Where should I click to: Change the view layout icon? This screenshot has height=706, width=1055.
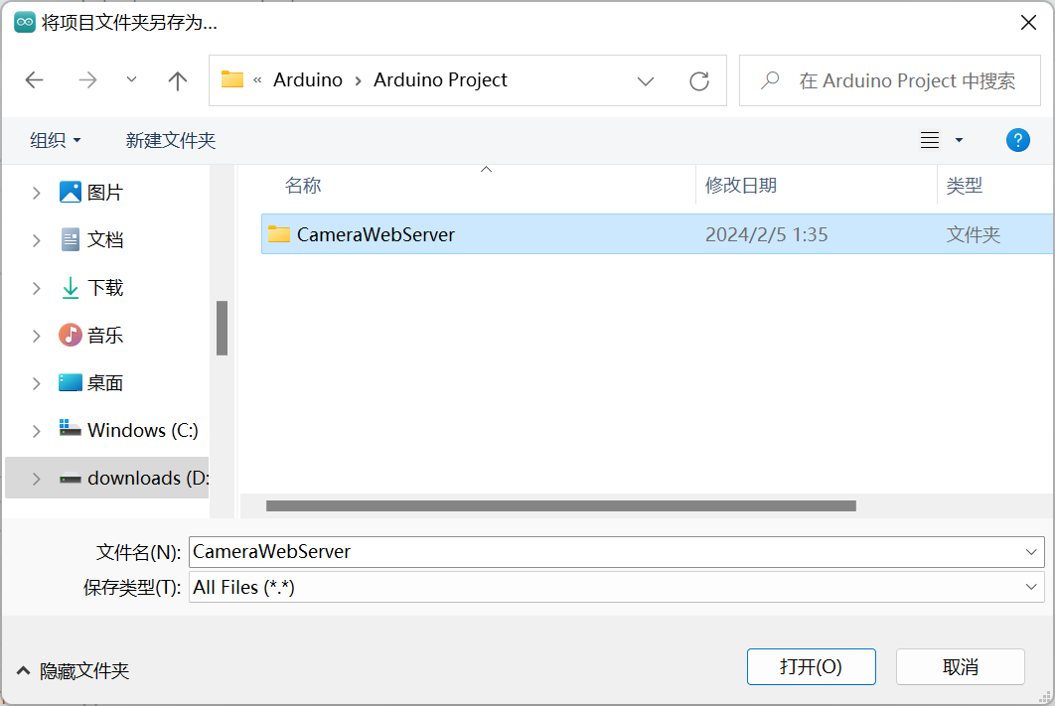(x=930, y=140)
